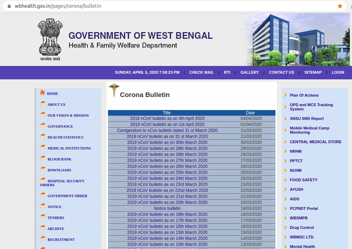Open Mental Health link
The height and width of the screenshot is (249, 352).
302,247
